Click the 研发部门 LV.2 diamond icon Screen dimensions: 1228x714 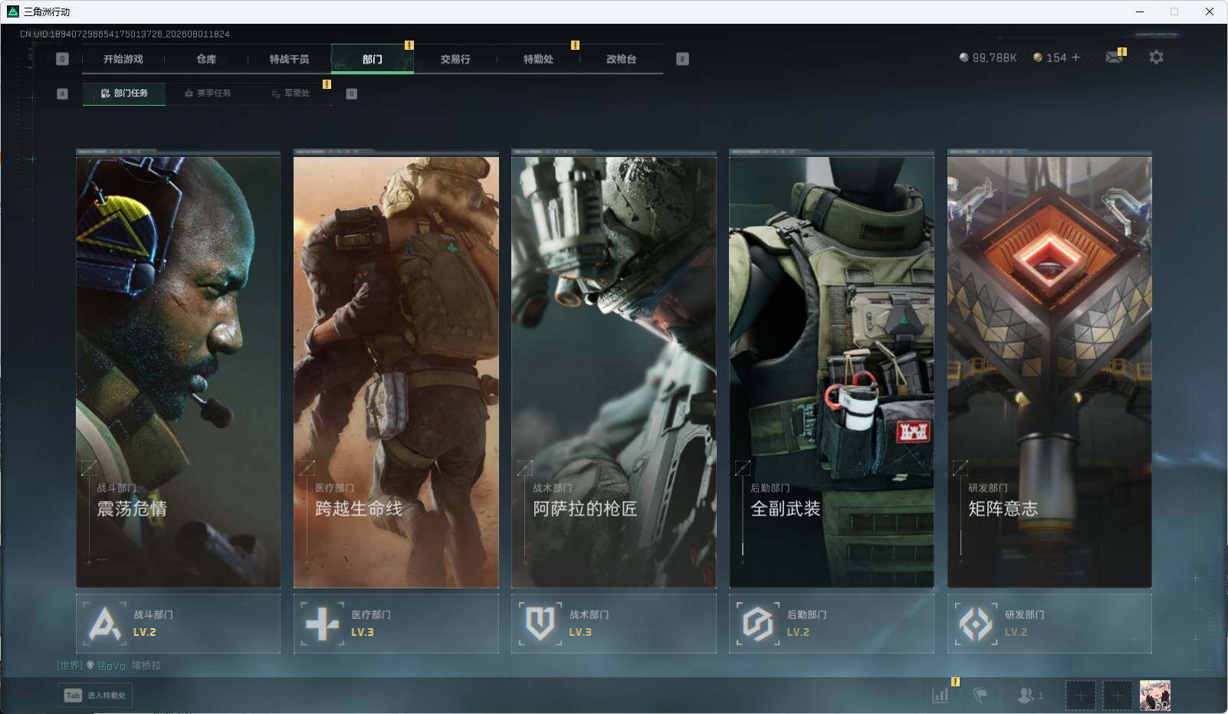pyautogui.click(x=976, y=624)
